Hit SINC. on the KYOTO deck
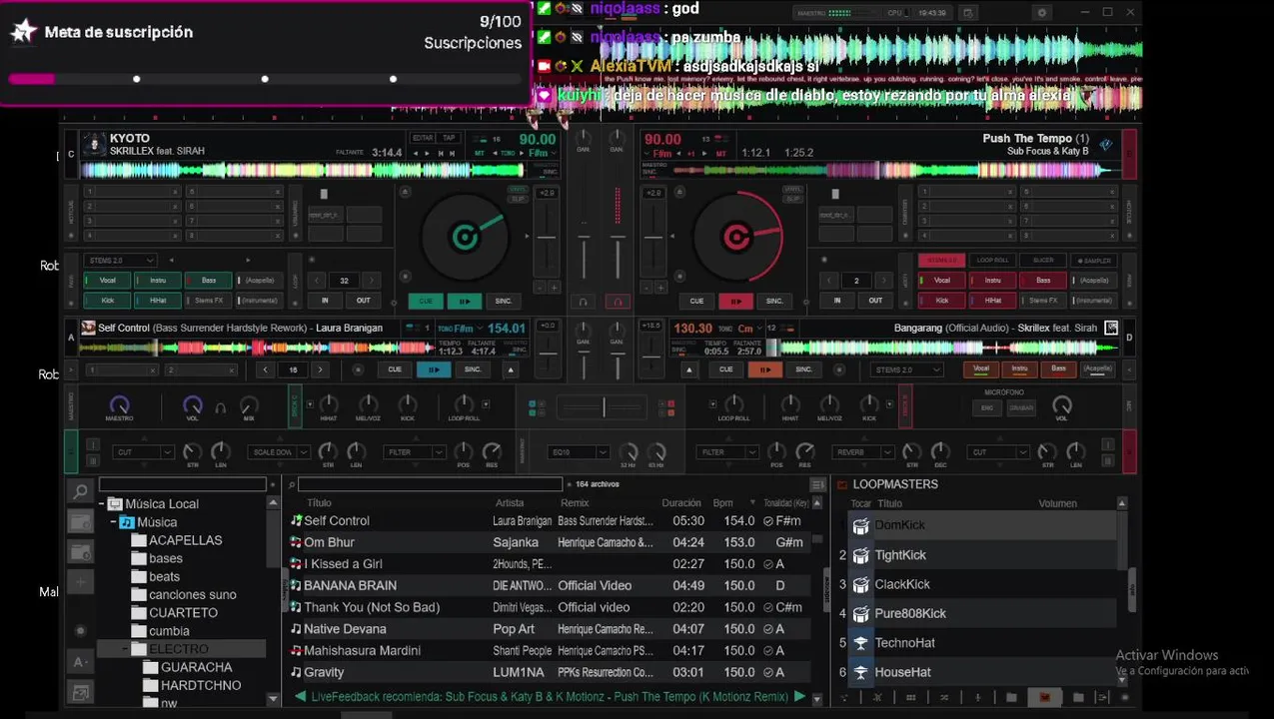This screenshot has height=719, width=1274. [x=504, y=301]
